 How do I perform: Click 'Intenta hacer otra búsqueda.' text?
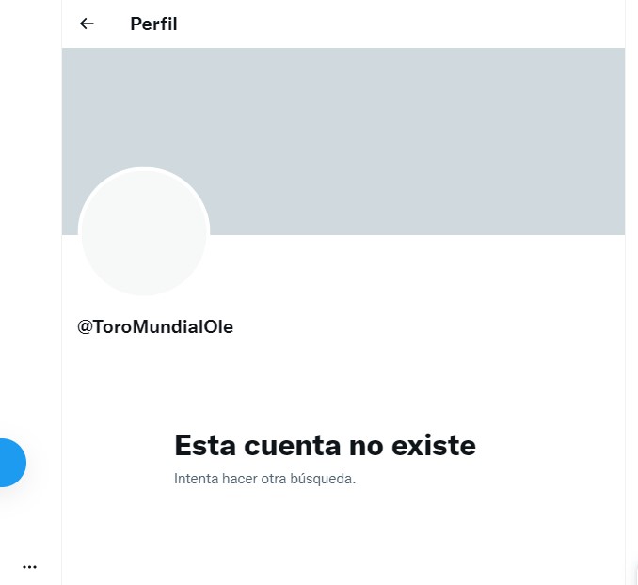click(264, 479)
